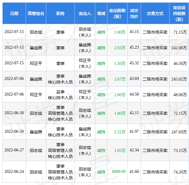Select the changed shares value 2.31万
The image size is (189, 185).
(120, 132)
